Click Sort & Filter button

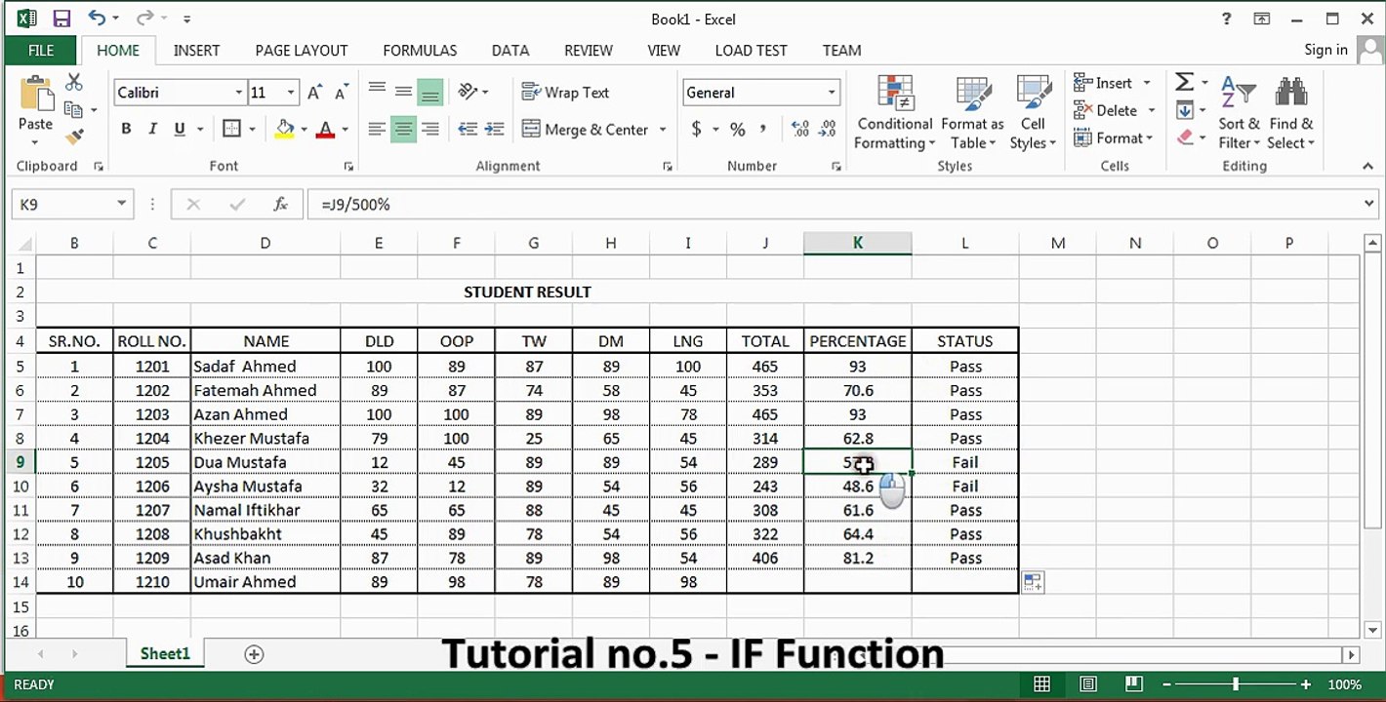pyautogui.click(x=1239, y=112)
